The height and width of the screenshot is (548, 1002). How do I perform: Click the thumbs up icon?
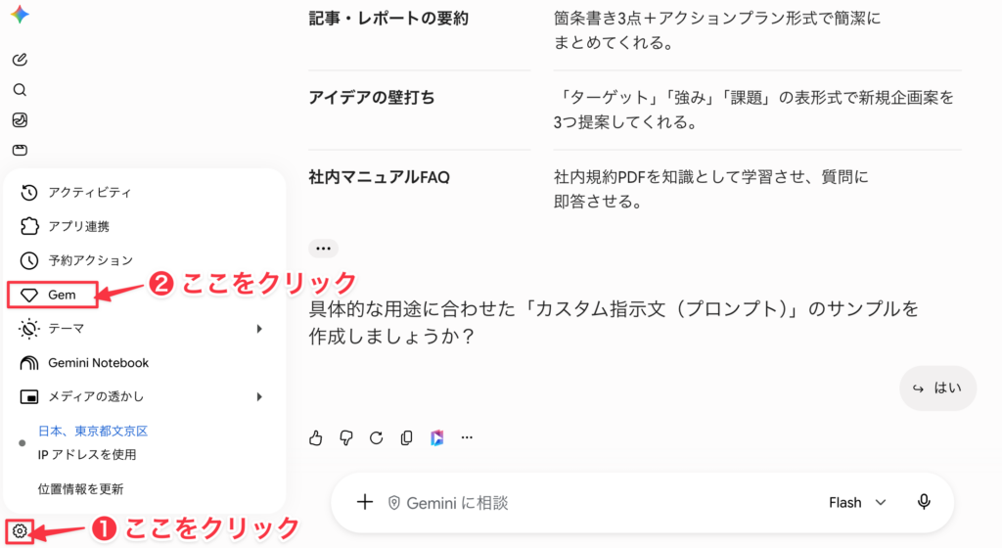[x=316, y=438]
